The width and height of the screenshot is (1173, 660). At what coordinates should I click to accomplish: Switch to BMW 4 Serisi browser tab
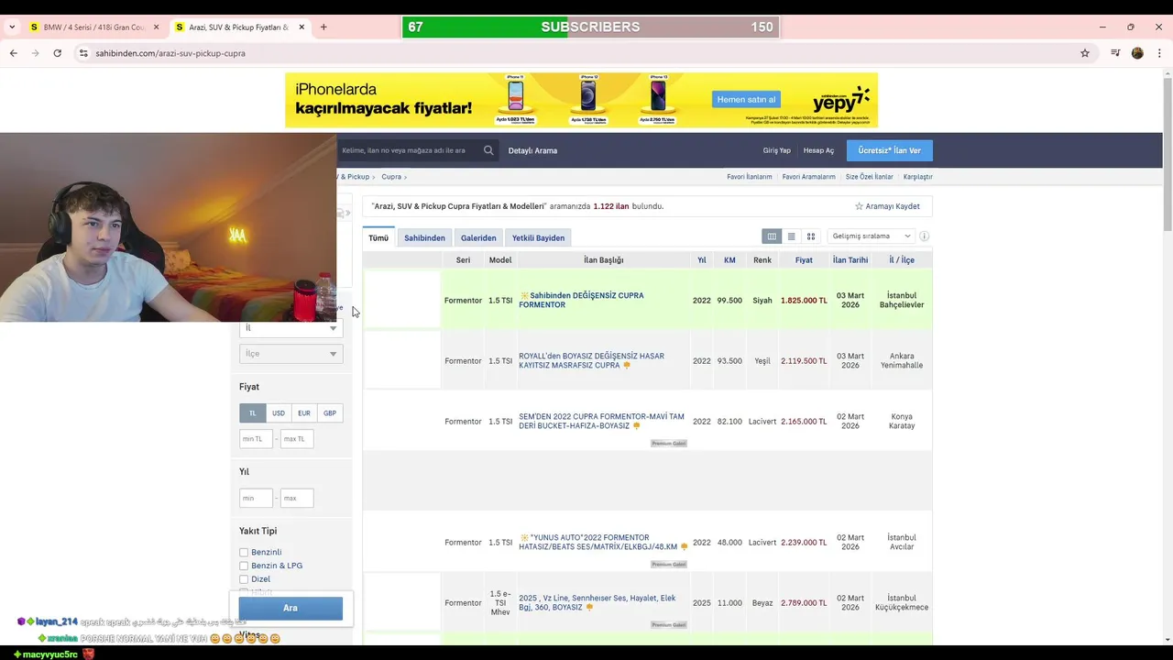pos(93,27)
